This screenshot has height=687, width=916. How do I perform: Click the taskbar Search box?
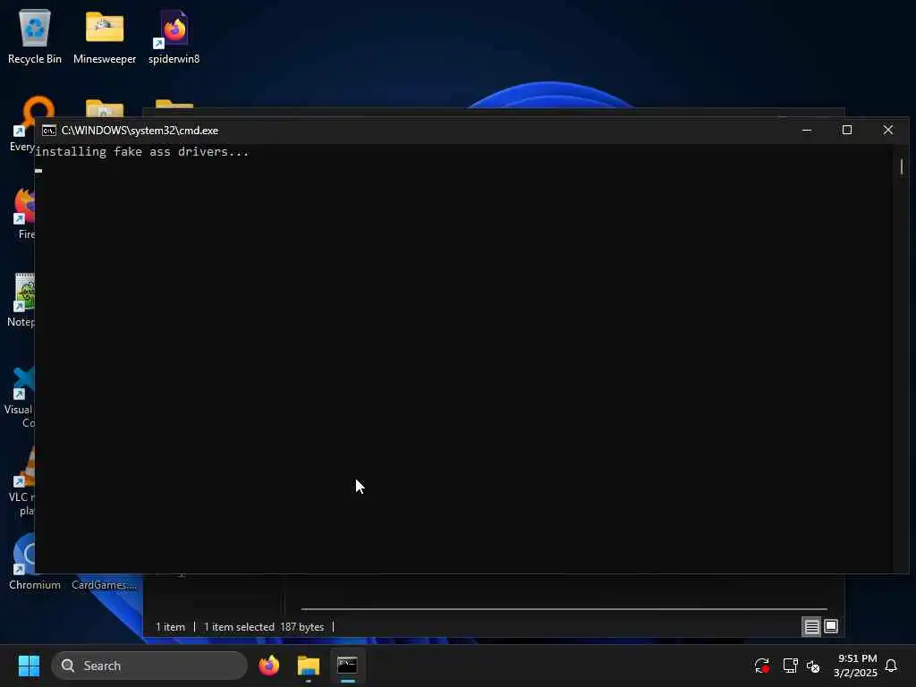tap(149, 666)
